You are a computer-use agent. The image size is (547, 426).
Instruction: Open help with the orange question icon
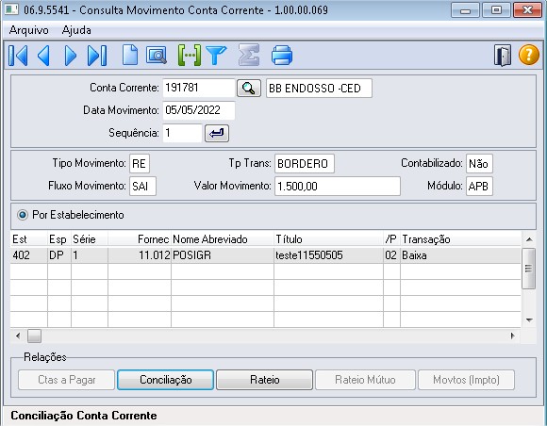529,55
